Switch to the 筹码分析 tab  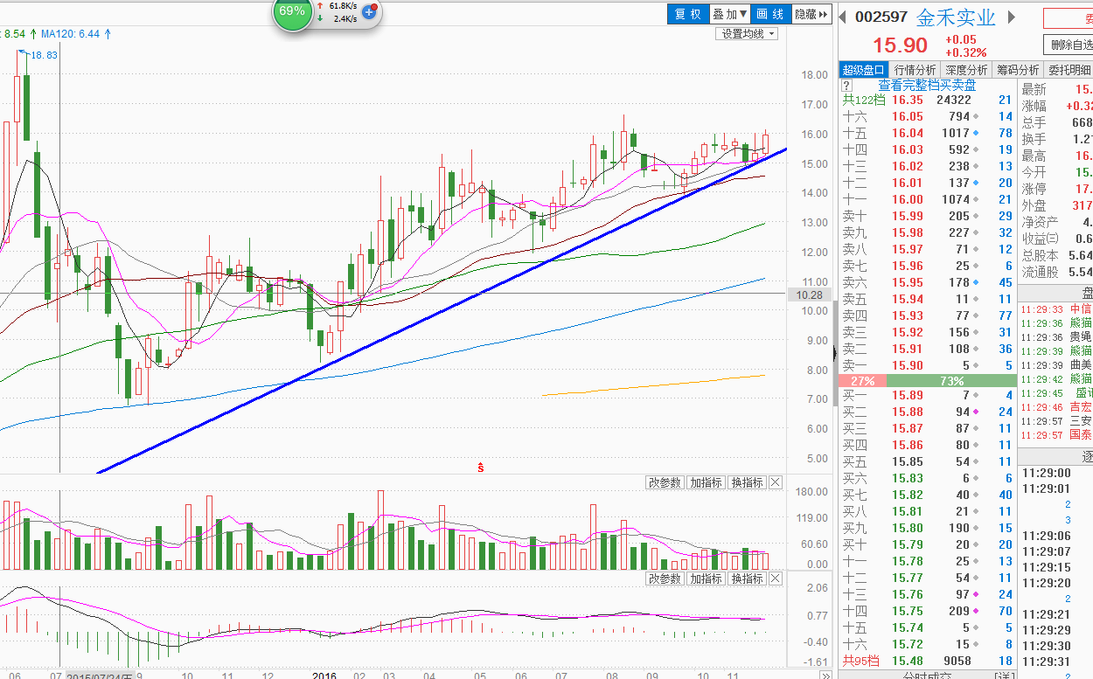coord(1018,70)
